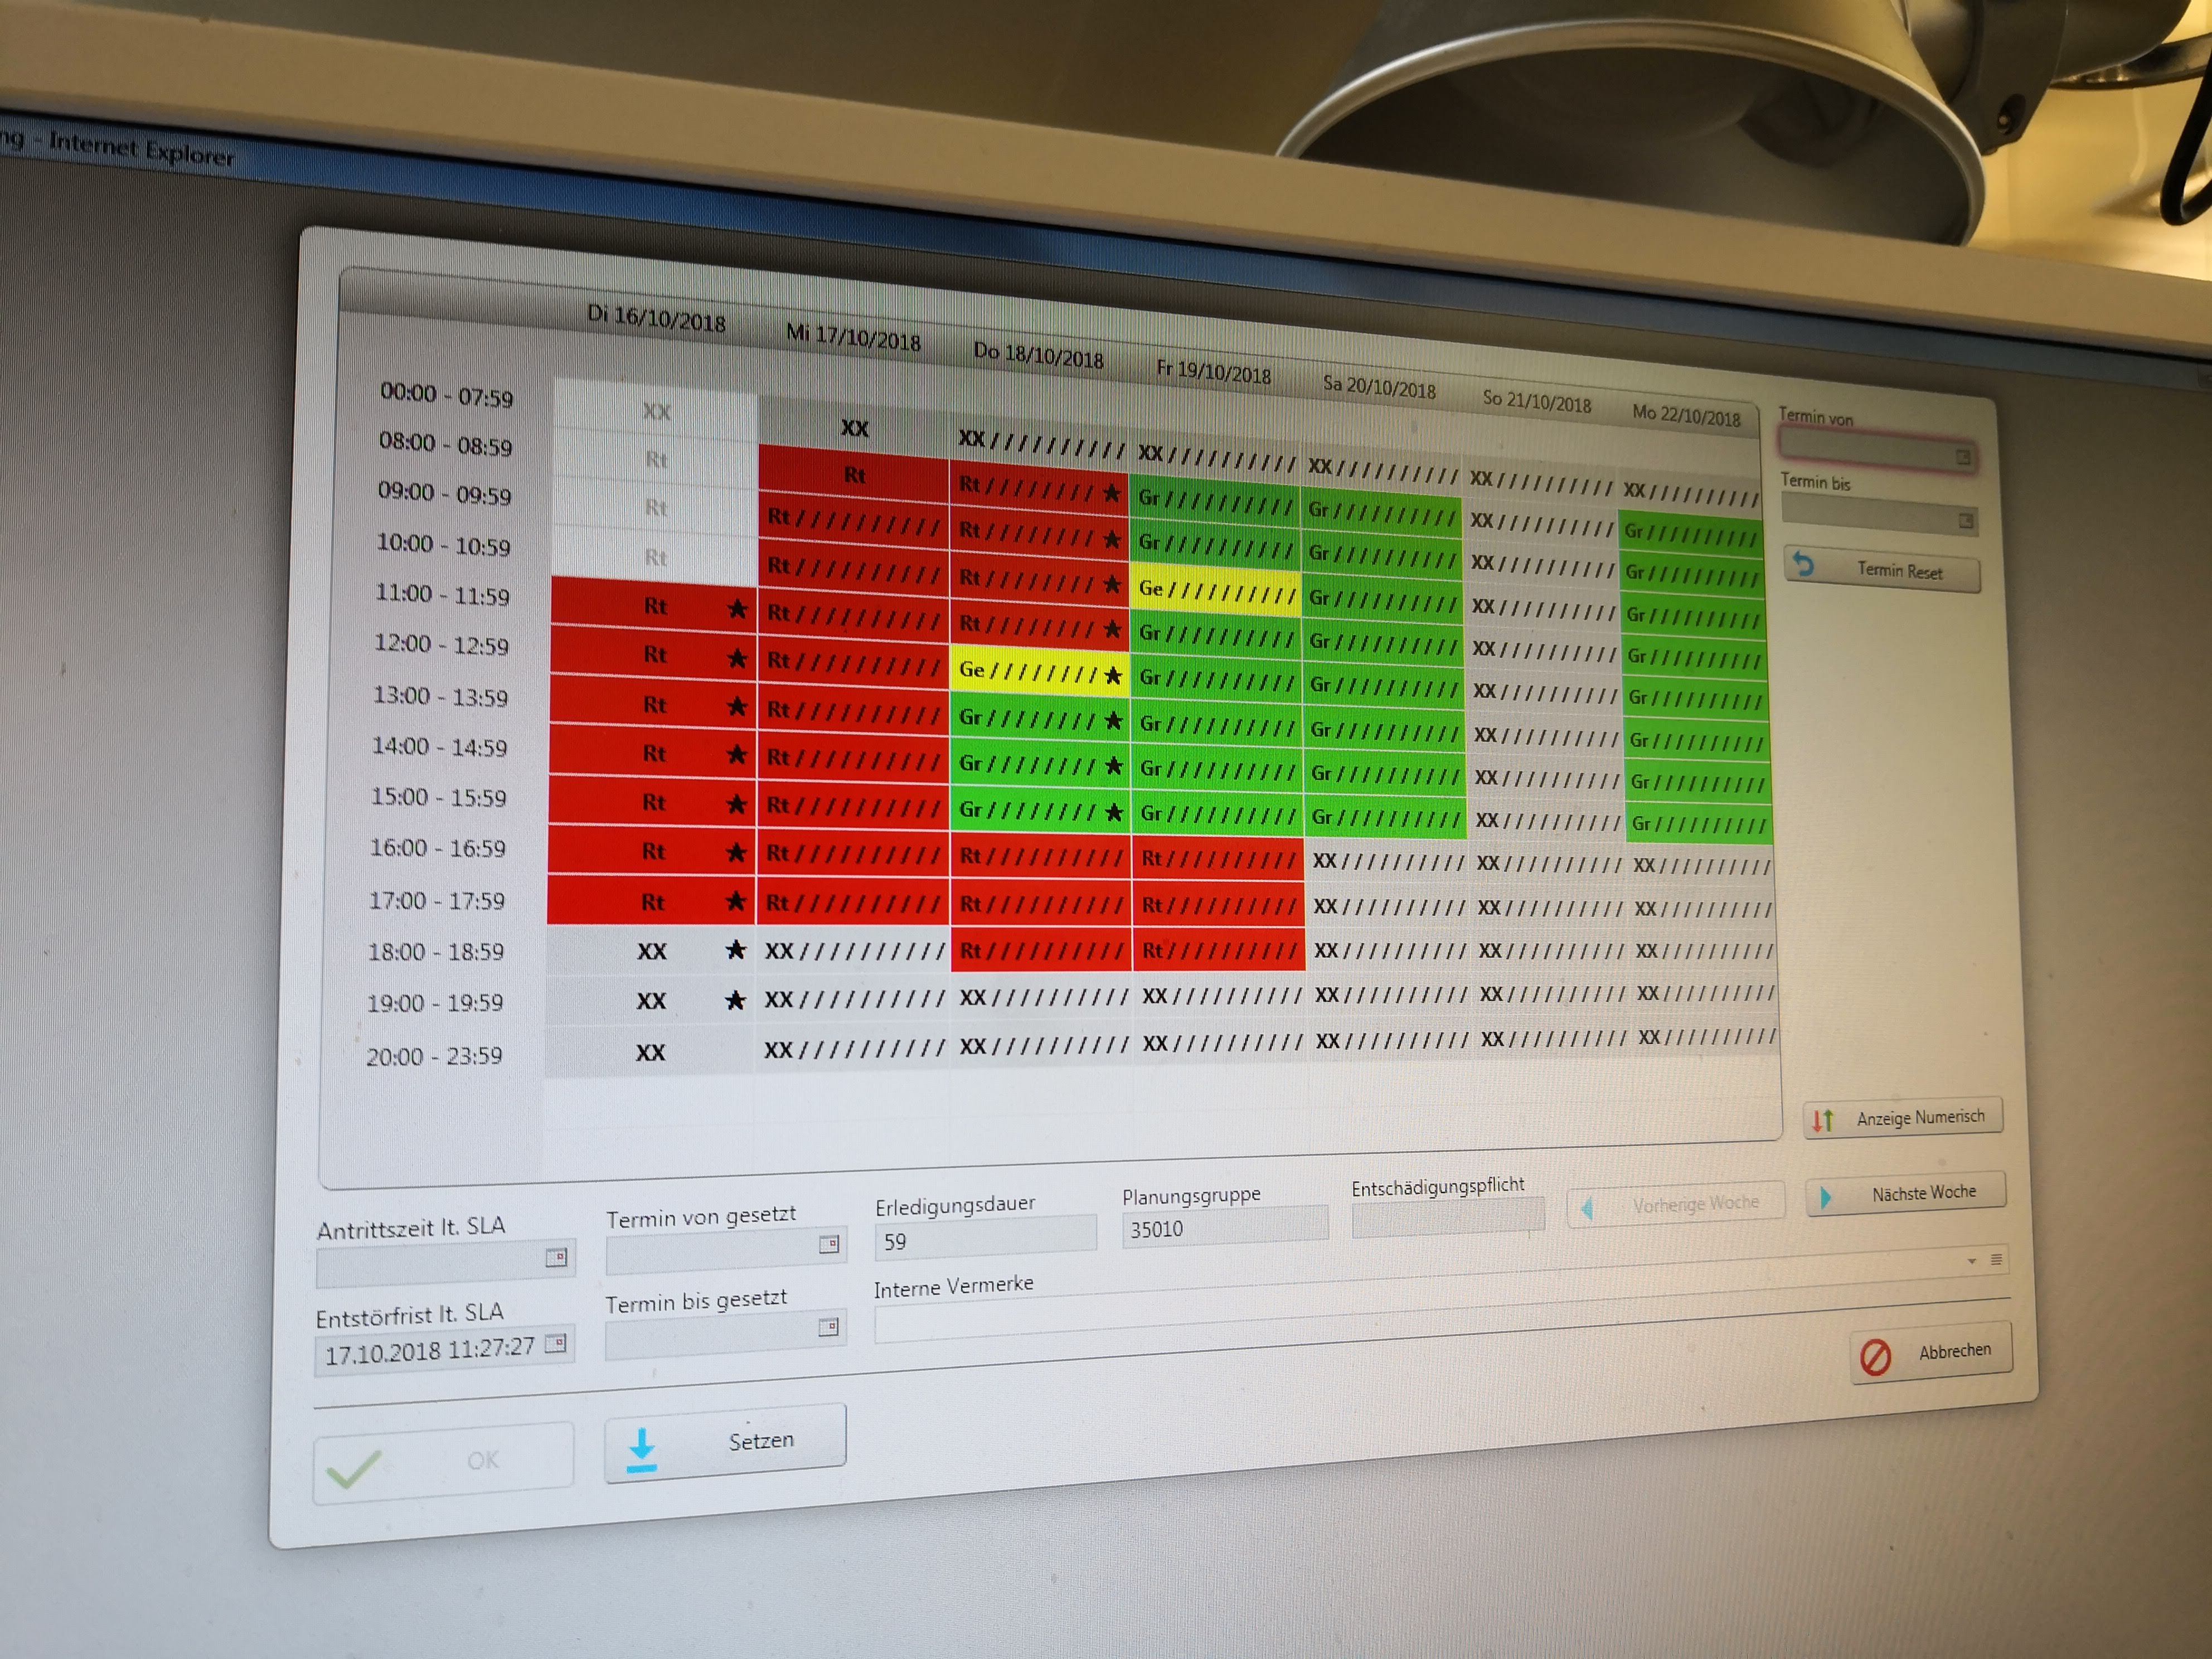The width and height of the screenshot is (2212, 1659).
Task: Click column header Mi 17/10/2018
Action: click(x=853, y=337)
